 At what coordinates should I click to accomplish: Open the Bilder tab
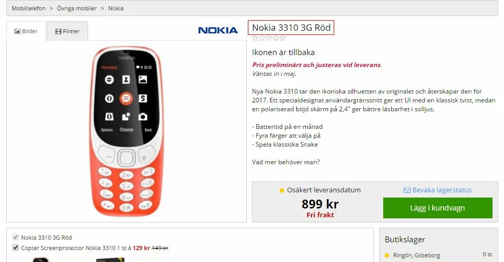[26, 31]
